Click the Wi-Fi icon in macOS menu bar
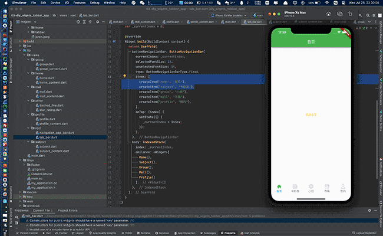 point(327,3)
